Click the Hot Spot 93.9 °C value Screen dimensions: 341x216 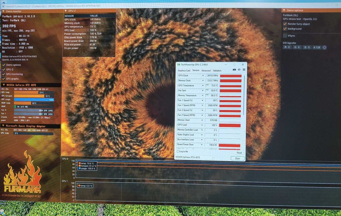[x=212, y=90]
